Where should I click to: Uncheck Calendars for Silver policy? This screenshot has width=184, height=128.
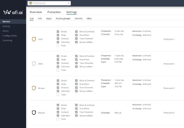point(58,67)
